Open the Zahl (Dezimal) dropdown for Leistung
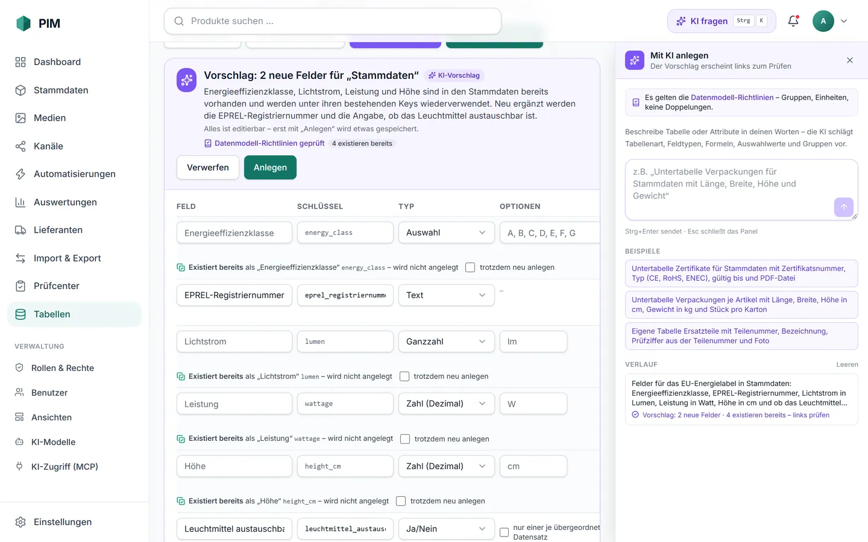Screen dimensions: 868x542 447,403
